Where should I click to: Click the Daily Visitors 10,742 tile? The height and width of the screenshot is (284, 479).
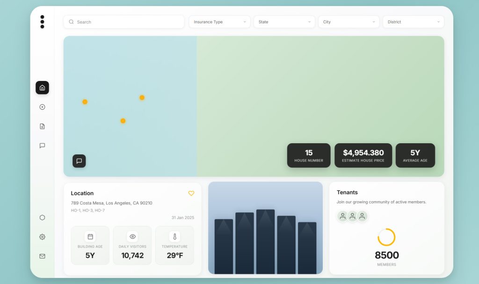132,246
